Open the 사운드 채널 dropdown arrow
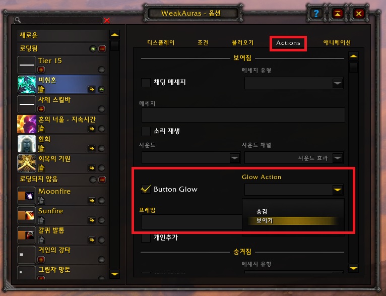 [337, 158]
